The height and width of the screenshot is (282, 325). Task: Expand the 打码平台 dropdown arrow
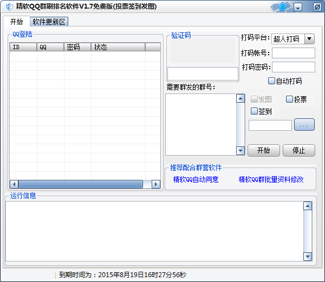309,39
